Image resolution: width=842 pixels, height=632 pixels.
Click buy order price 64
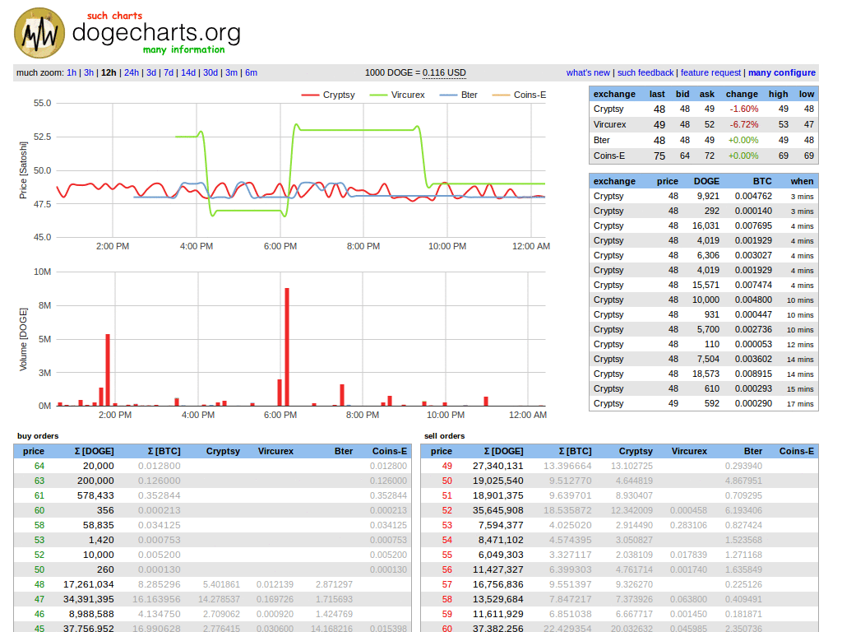(39, 467)
